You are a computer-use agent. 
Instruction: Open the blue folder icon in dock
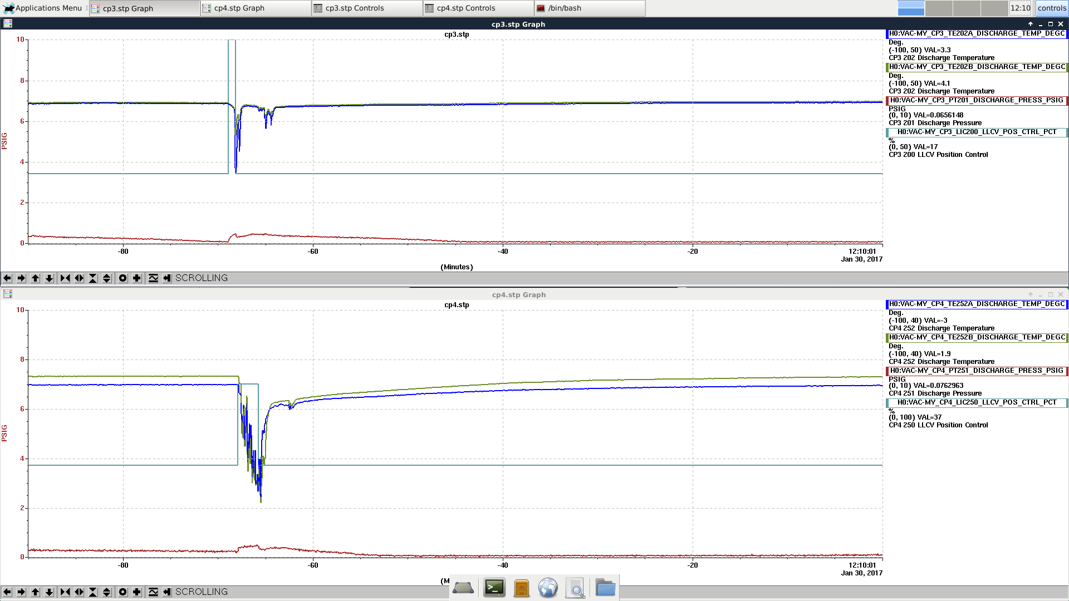tap(605, 588)
